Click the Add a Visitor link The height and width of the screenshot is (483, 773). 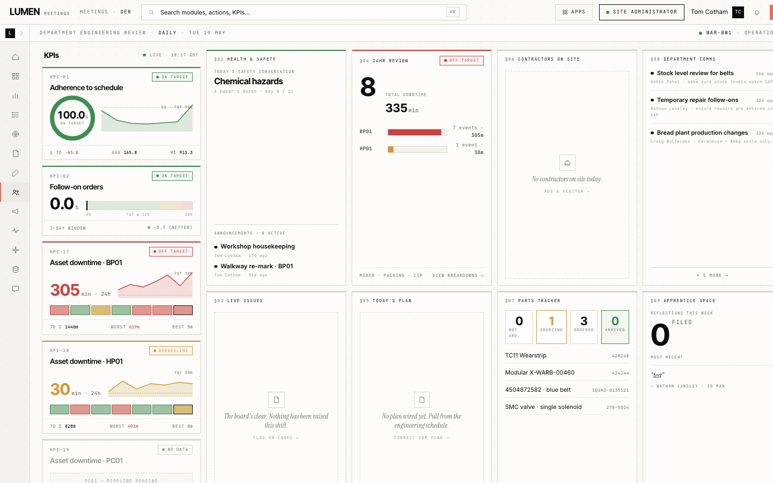click(x=567, y=191)
